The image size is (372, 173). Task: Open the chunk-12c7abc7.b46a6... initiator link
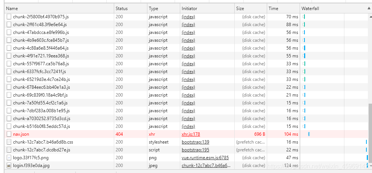(x=206, y=166)
